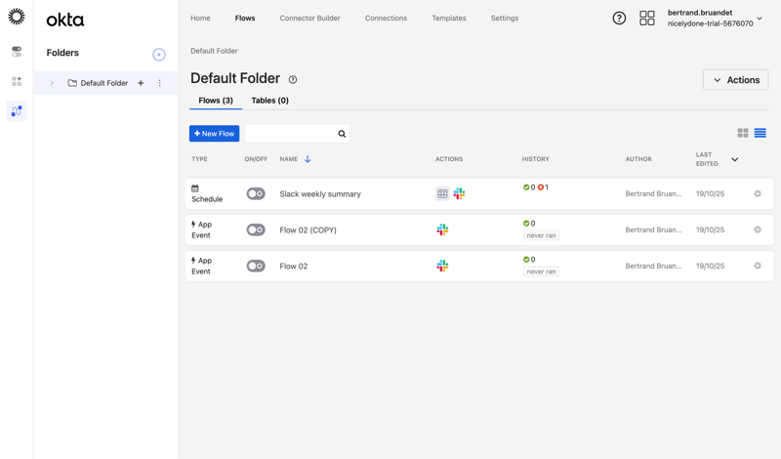The width and height of the screenshot is (781, 459).
Task: Select the Workflows icon in left rail
Action: (x=17, y=110)
